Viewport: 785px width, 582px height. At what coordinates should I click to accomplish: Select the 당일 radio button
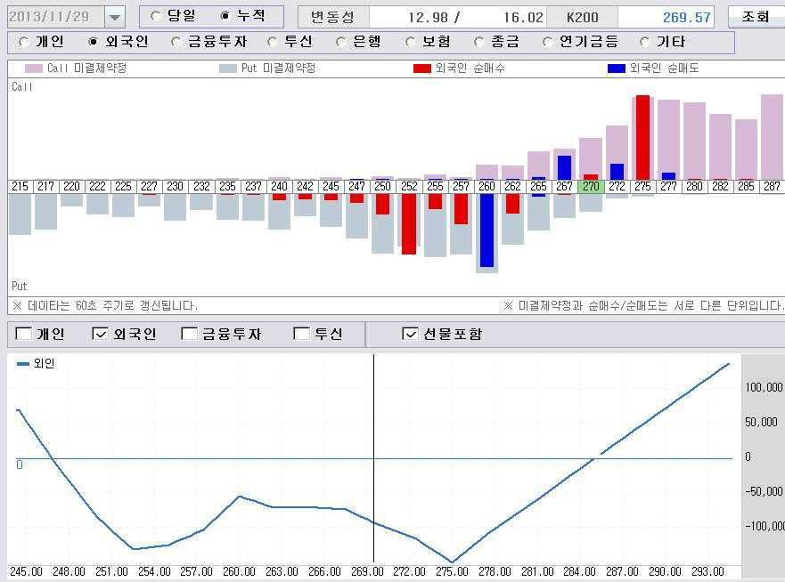(157, 16)
